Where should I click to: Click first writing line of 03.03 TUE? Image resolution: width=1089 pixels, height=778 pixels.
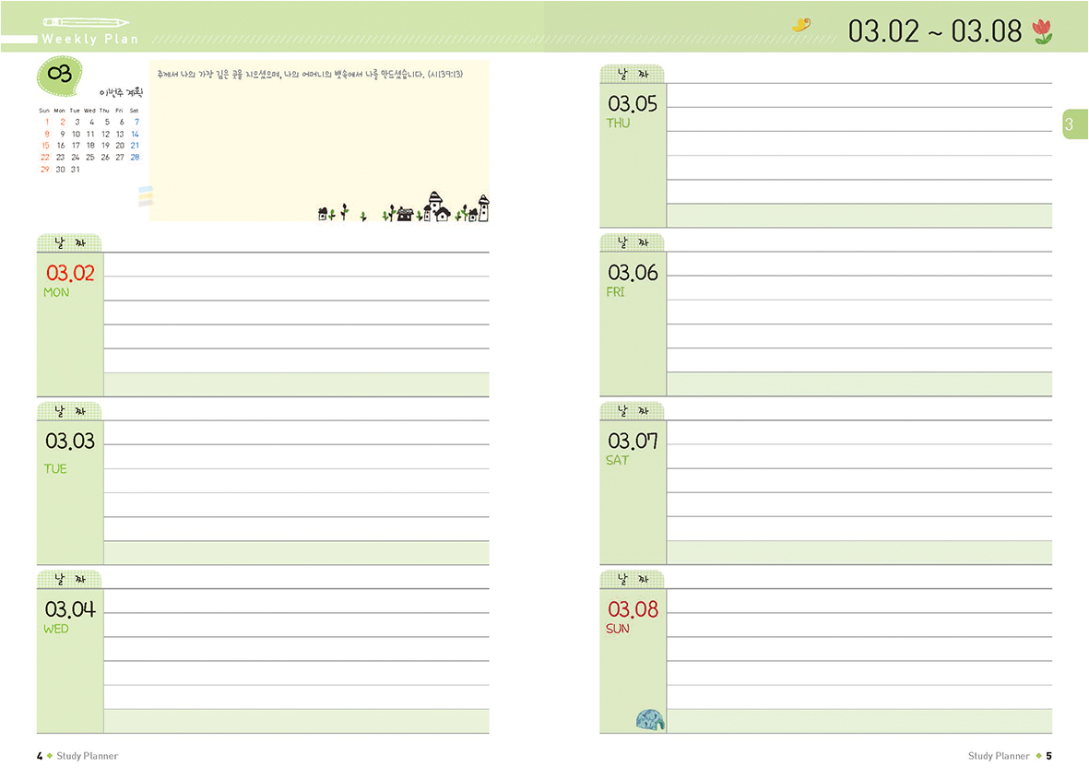pos(296,433)
